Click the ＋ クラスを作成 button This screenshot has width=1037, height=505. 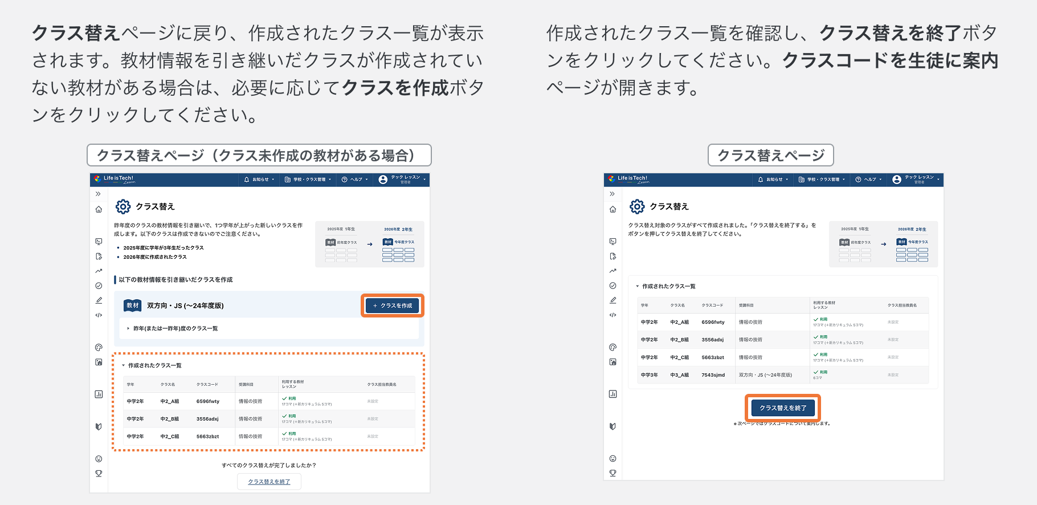coord(392,306)
